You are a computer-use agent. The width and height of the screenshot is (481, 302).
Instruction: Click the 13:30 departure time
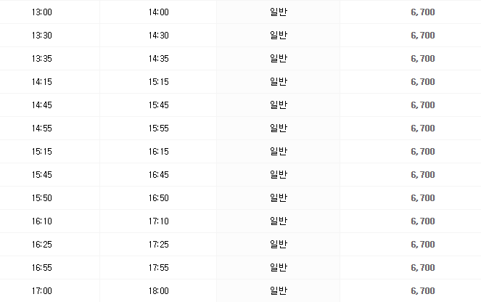click(x=42, y=36)
